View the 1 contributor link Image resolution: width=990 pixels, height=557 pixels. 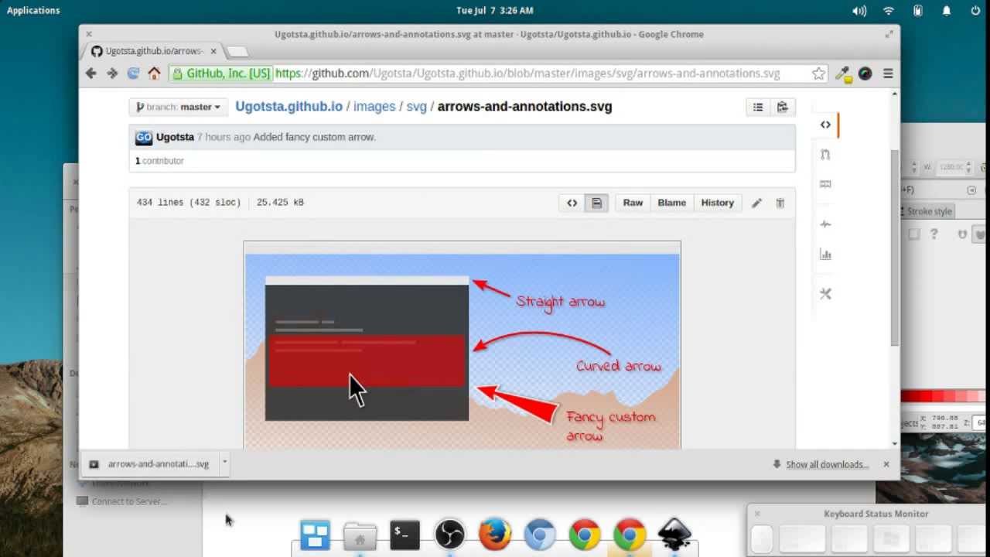(x=159, y=161)
